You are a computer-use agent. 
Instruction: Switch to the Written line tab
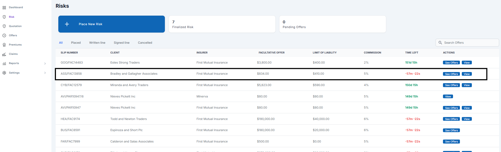point(97,43)
